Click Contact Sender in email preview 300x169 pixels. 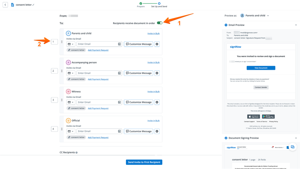[261, 87]
